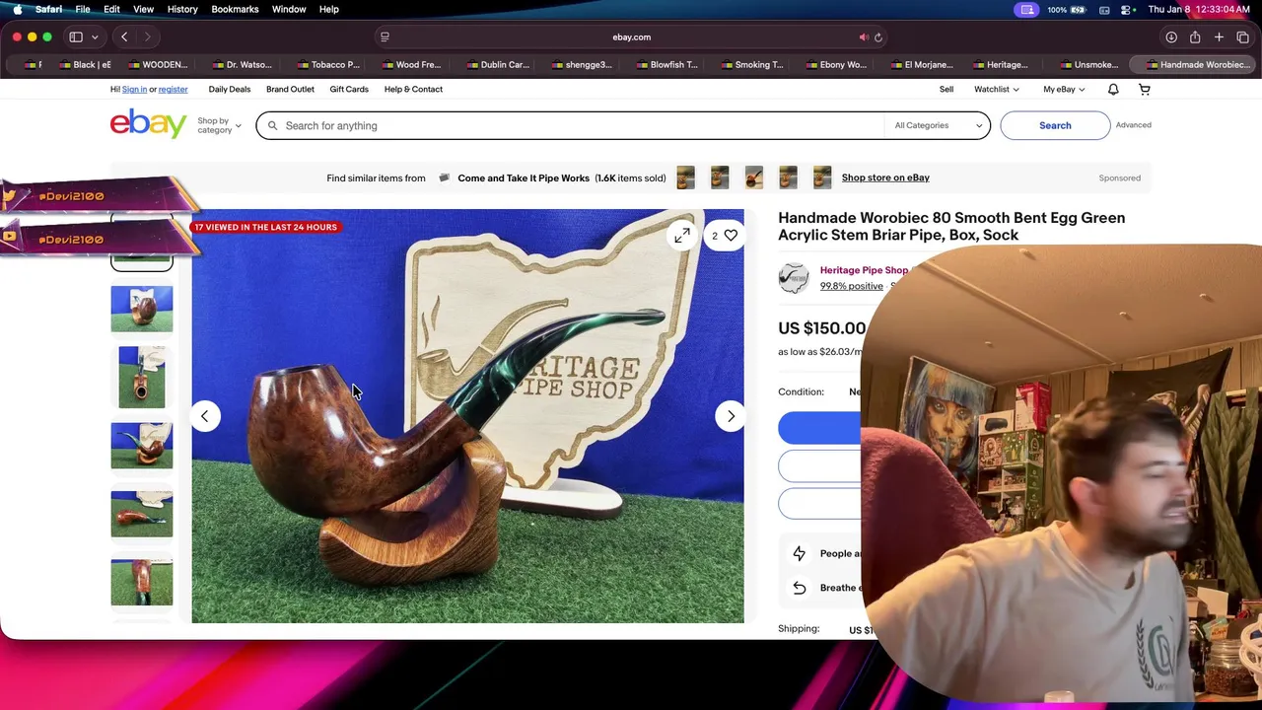Click Shop store on eBay link
This screenshot has width=1262, height=710.
pyautogui.click(x=885, y=177)
